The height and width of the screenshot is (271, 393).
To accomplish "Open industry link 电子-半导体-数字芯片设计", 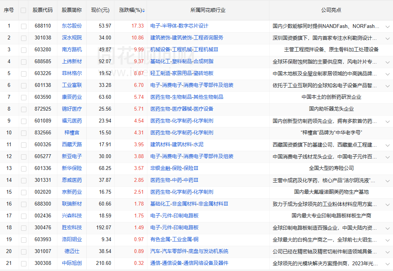I will pyautogui.click(x=179, y=26).
